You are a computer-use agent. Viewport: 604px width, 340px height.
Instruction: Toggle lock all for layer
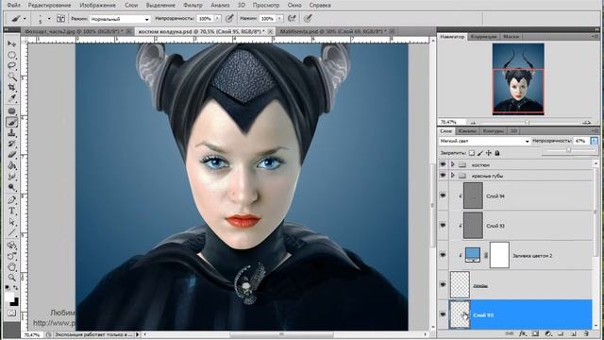pyautogui.click(x=497, y=153)
